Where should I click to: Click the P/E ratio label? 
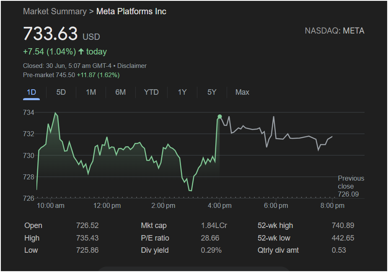click(x=155, y=238)
